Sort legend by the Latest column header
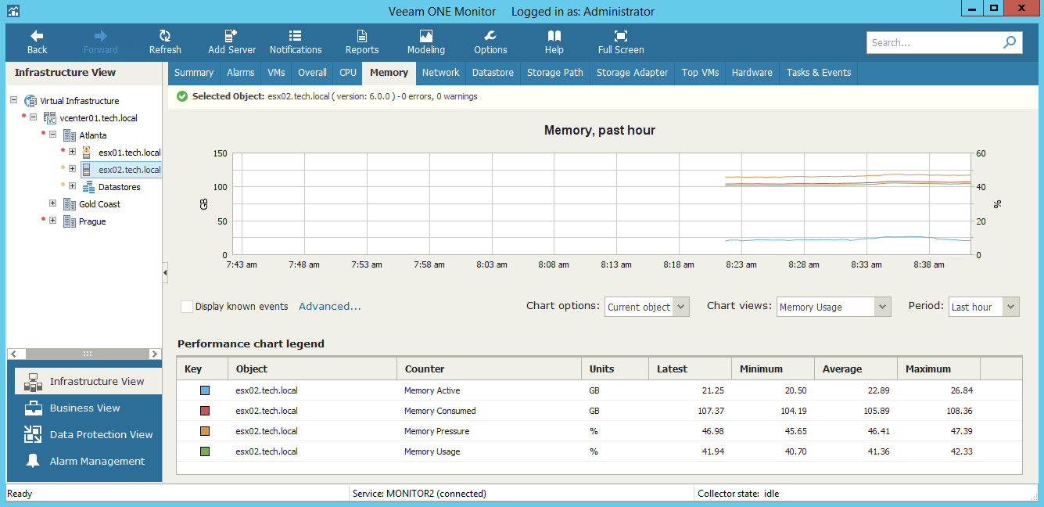The width and height of the screenshot is (1044, 507). point(690,369)
